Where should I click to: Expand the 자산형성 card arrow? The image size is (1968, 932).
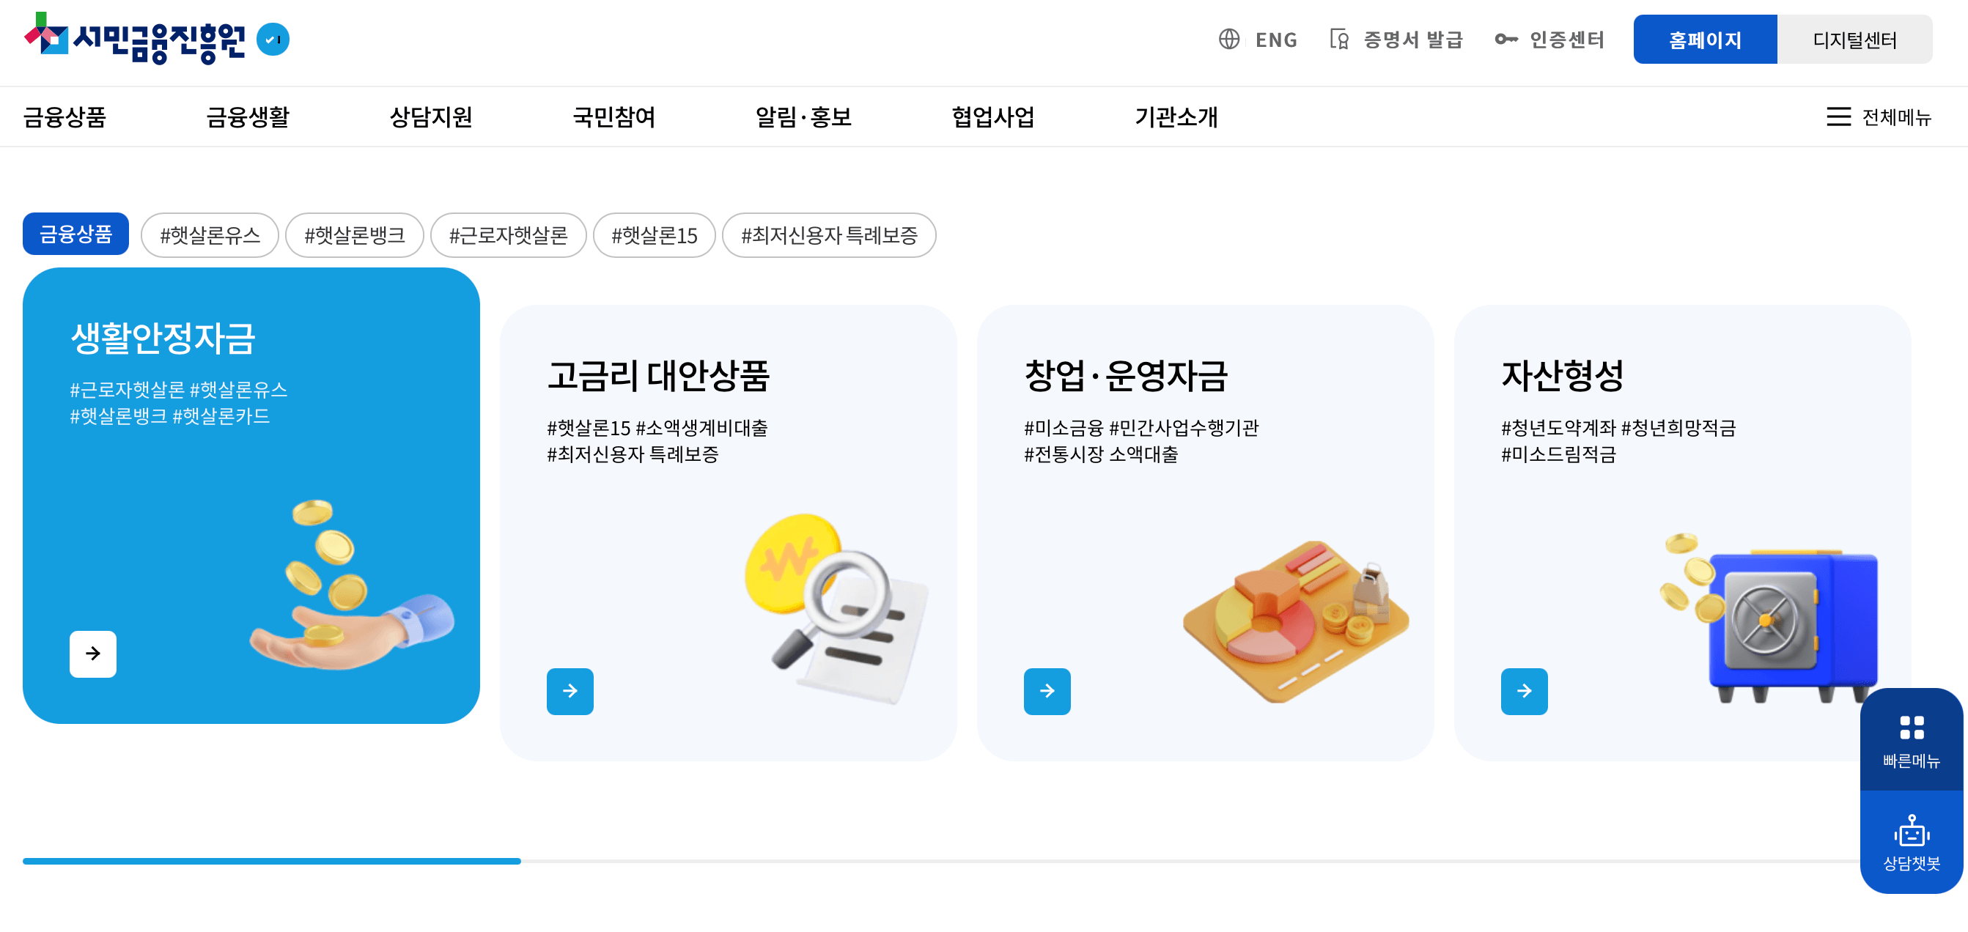click(x=1524, y=692)
